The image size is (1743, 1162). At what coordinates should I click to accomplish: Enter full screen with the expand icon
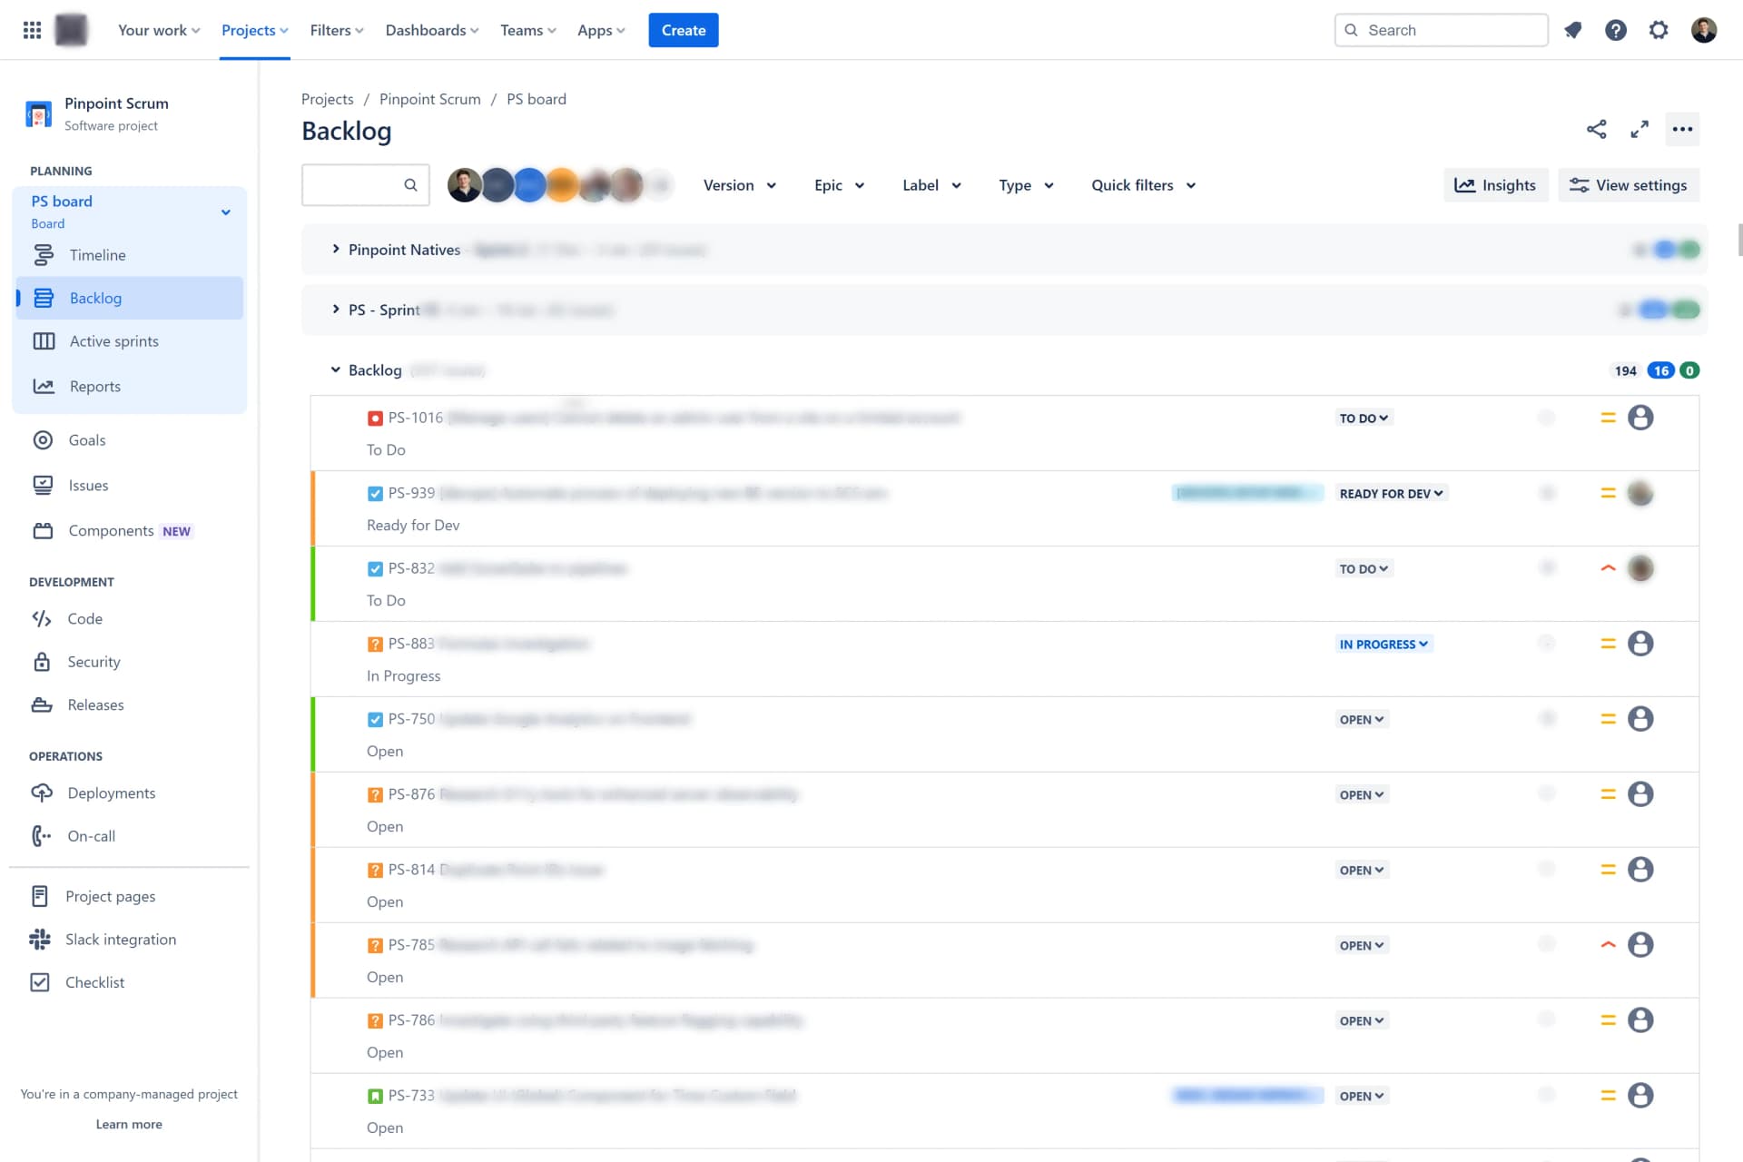coord(1640,129)
